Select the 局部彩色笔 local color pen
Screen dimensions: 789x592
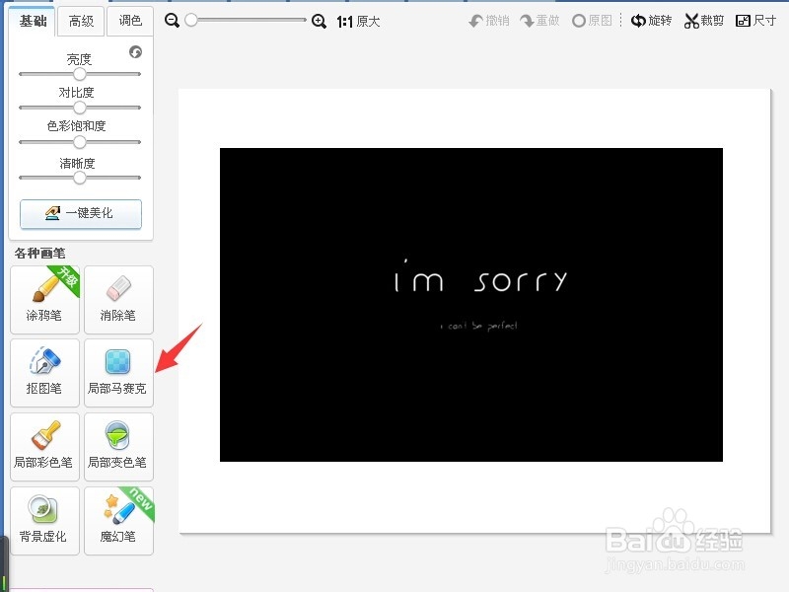coord(44,447)
